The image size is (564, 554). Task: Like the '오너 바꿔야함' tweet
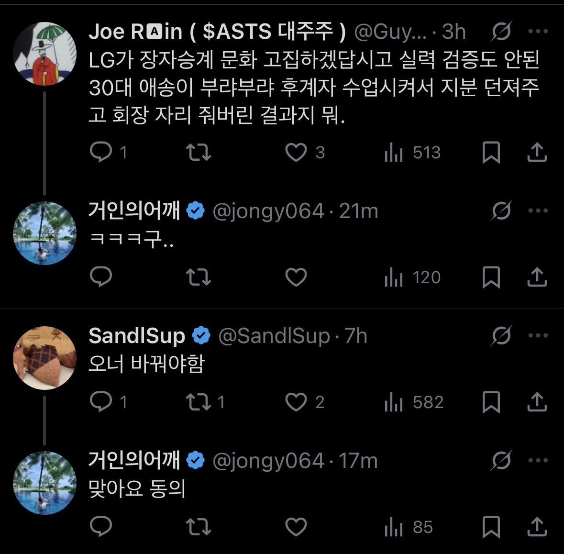[x=297, y=402]
